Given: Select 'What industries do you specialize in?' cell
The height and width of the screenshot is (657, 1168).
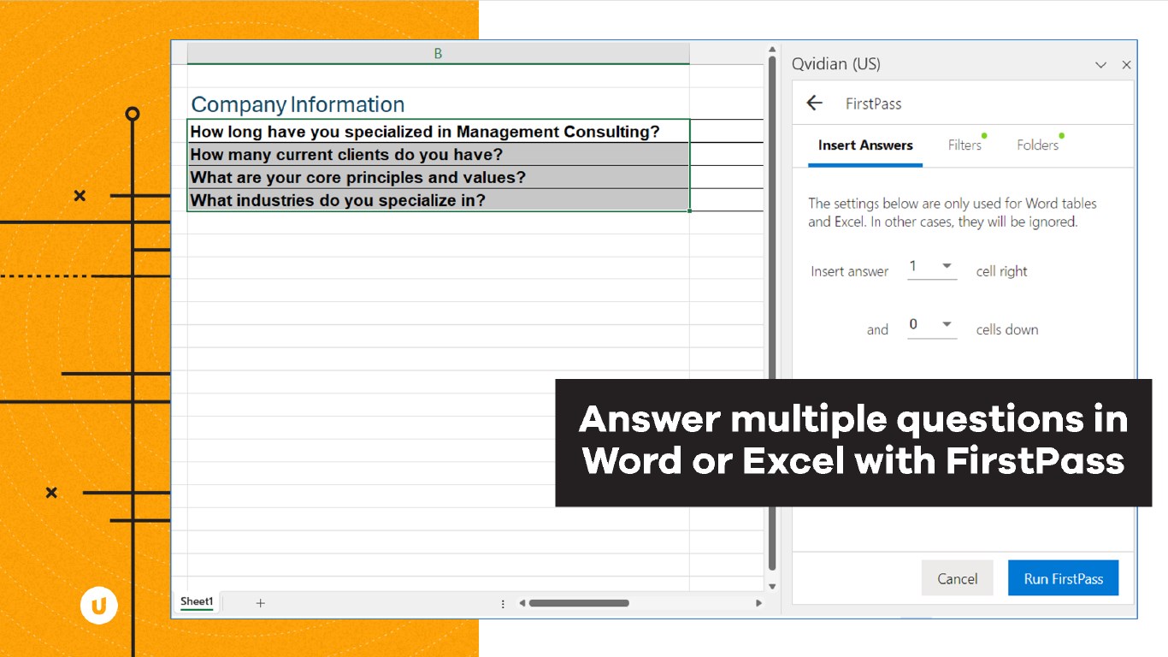Looking at the screenshot, I should click(x=438, y=200).
